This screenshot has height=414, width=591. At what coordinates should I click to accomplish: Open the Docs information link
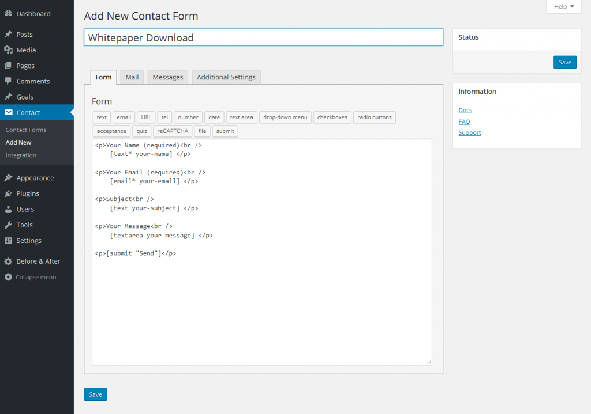465,110
